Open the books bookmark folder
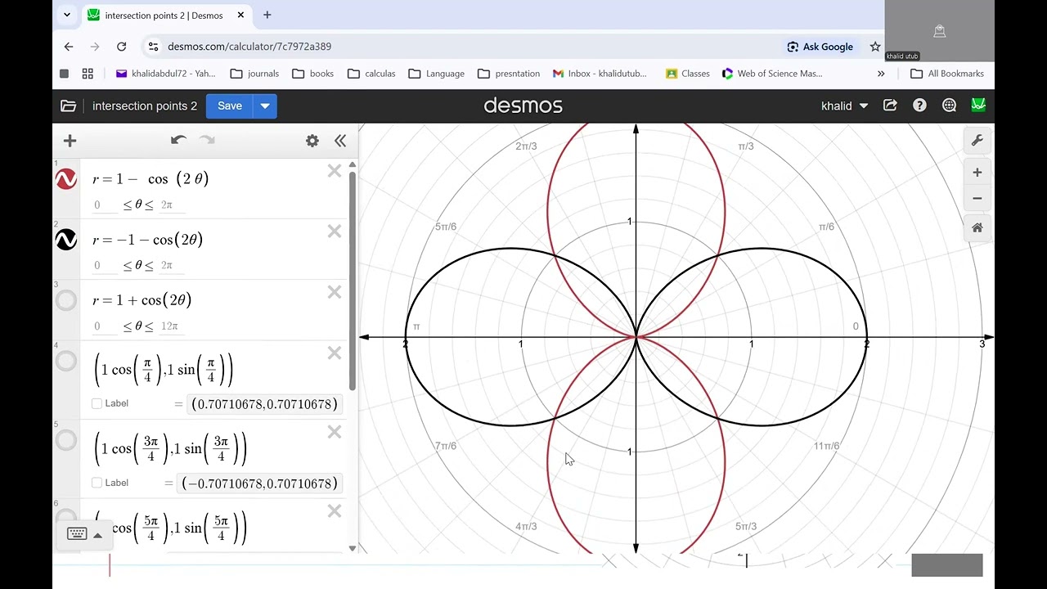The height and width of the screenshot is (589, 1047). [x=313, y=74]
